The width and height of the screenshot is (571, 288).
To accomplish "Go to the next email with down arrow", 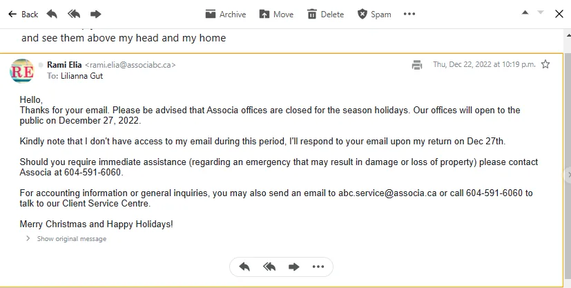I will click(541, 12).
